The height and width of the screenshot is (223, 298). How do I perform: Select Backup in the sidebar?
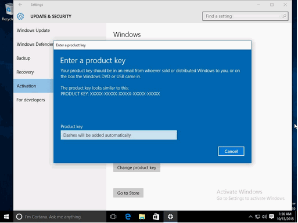coord(23,58)
